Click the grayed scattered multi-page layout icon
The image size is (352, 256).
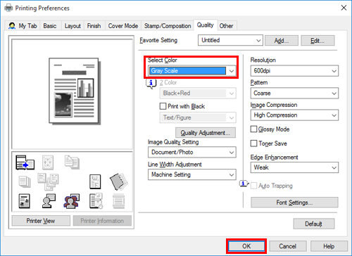point(48,181)
